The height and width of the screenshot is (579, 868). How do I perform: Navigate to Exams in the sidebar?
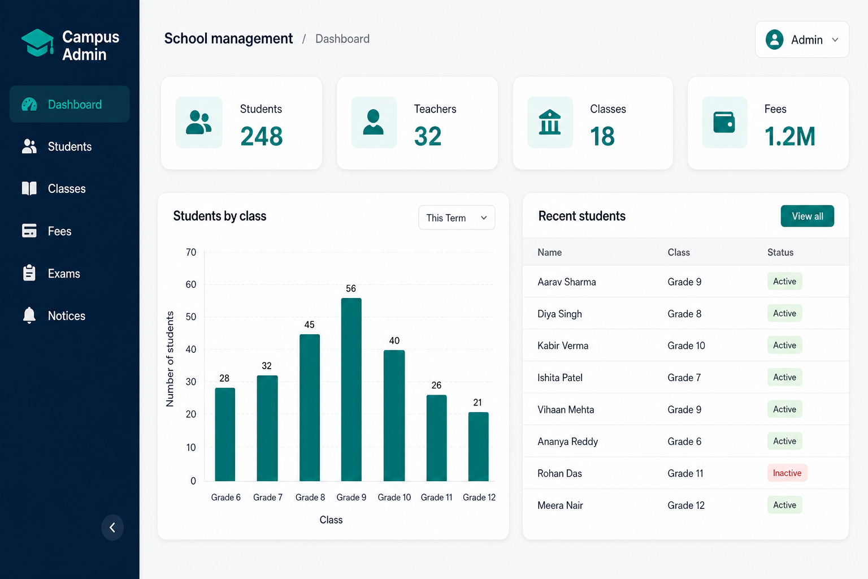point(70,273)
